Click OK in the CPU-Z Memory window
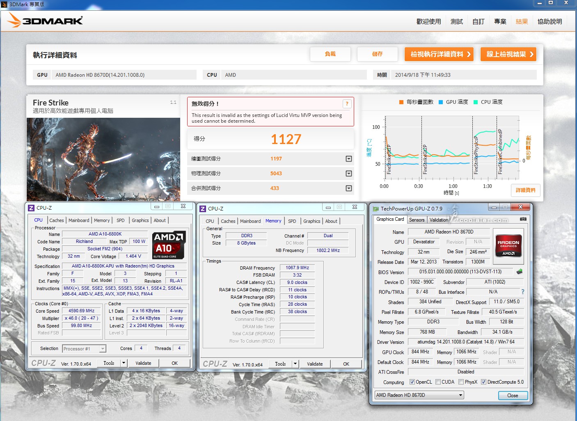This screenshot has height=421, width=577. (x=346, y=364)
